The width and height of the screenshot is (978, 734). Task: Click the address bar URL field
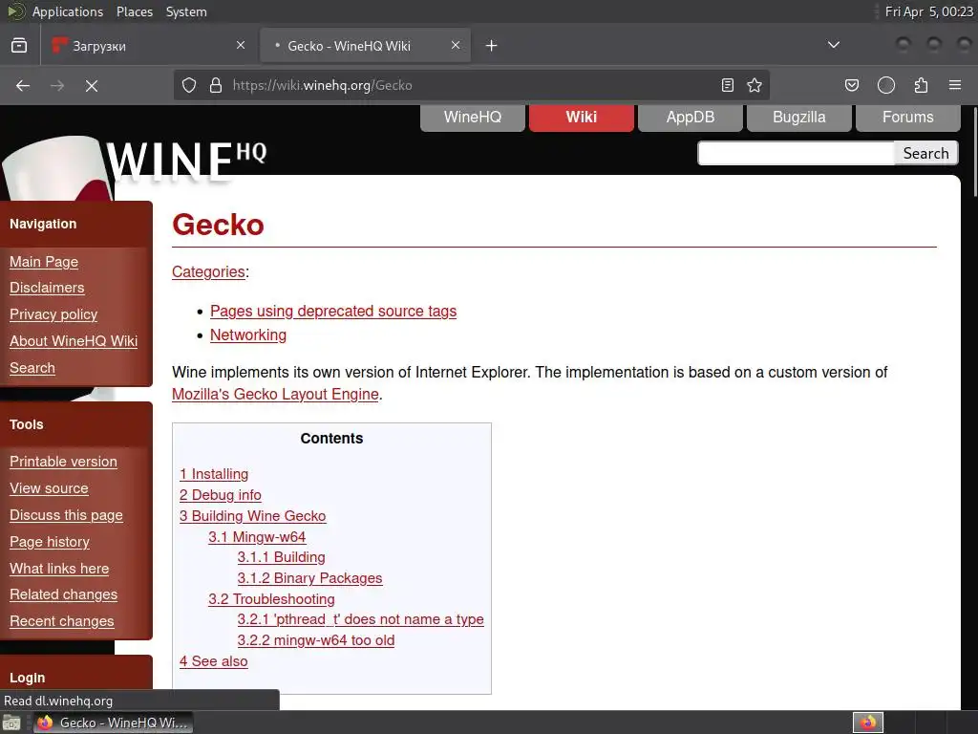(x=471, y=85)
